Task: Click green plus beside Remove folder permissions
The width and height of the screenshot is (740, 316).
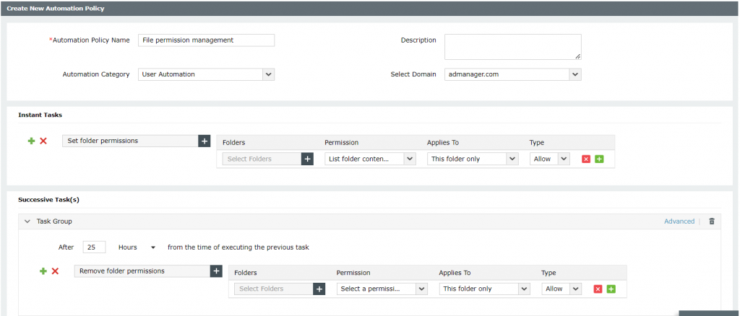Action: [x=43, y=271]
